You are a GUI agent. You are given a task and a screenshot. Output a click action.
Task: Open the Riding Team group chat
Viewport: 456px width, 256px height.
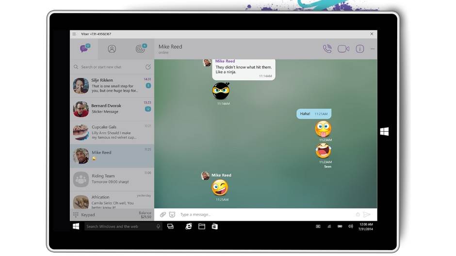112,179
